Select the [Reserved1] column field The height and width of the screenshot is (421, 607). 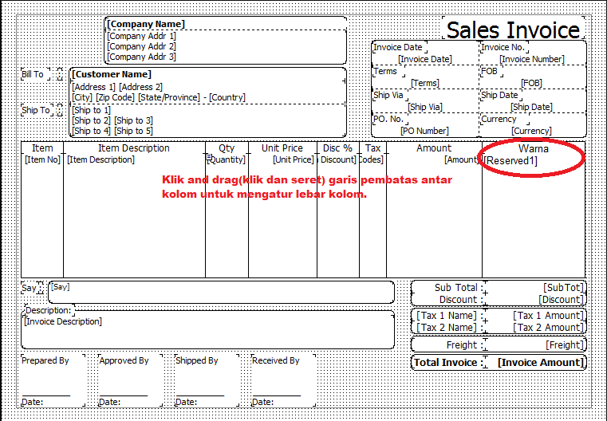point(511,160)
